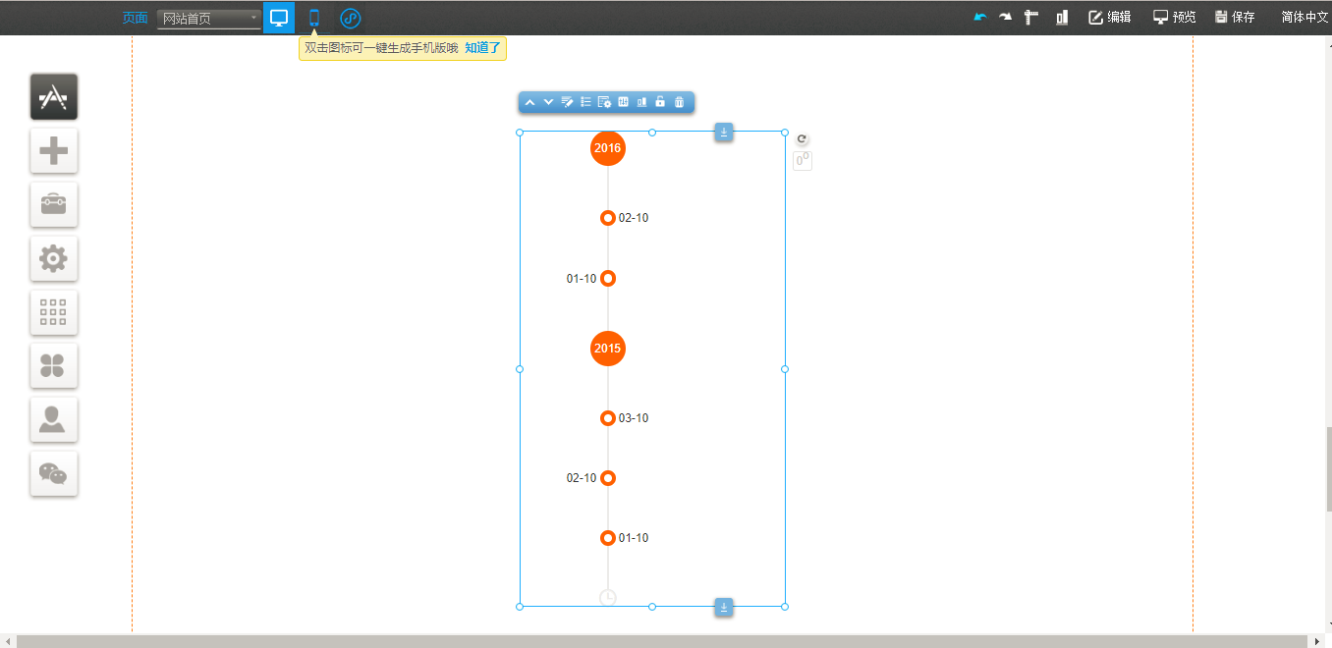
Task: Open the mini program icon in top bar
Action: point(351,18)
